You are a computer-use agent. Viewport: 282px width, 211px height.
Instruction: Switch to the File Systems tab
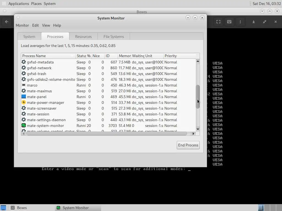(x=114, y=37)
